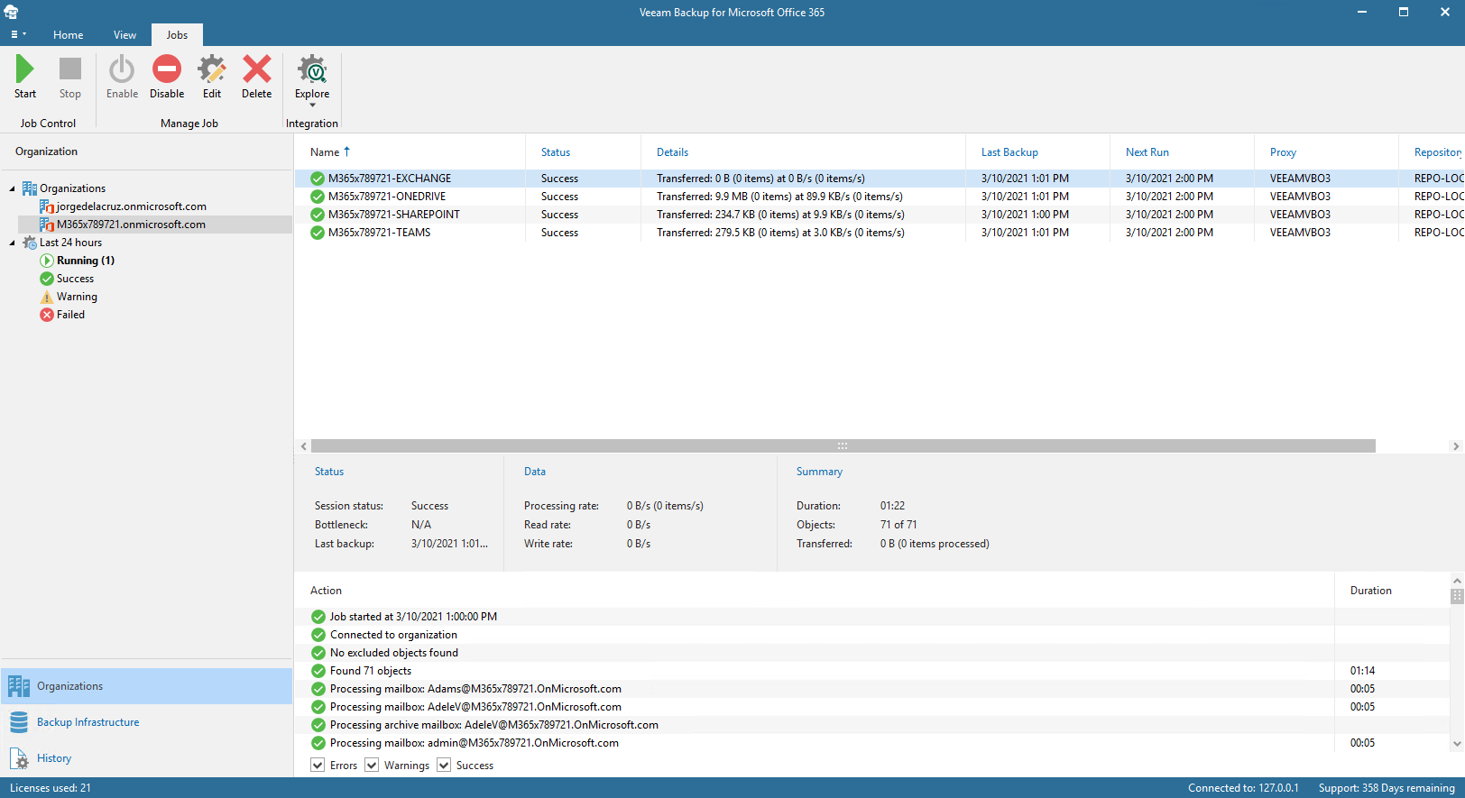1465x798 pixels.
Task: Toggle the Success filter checkbox
Action: (x=444, y=766)
